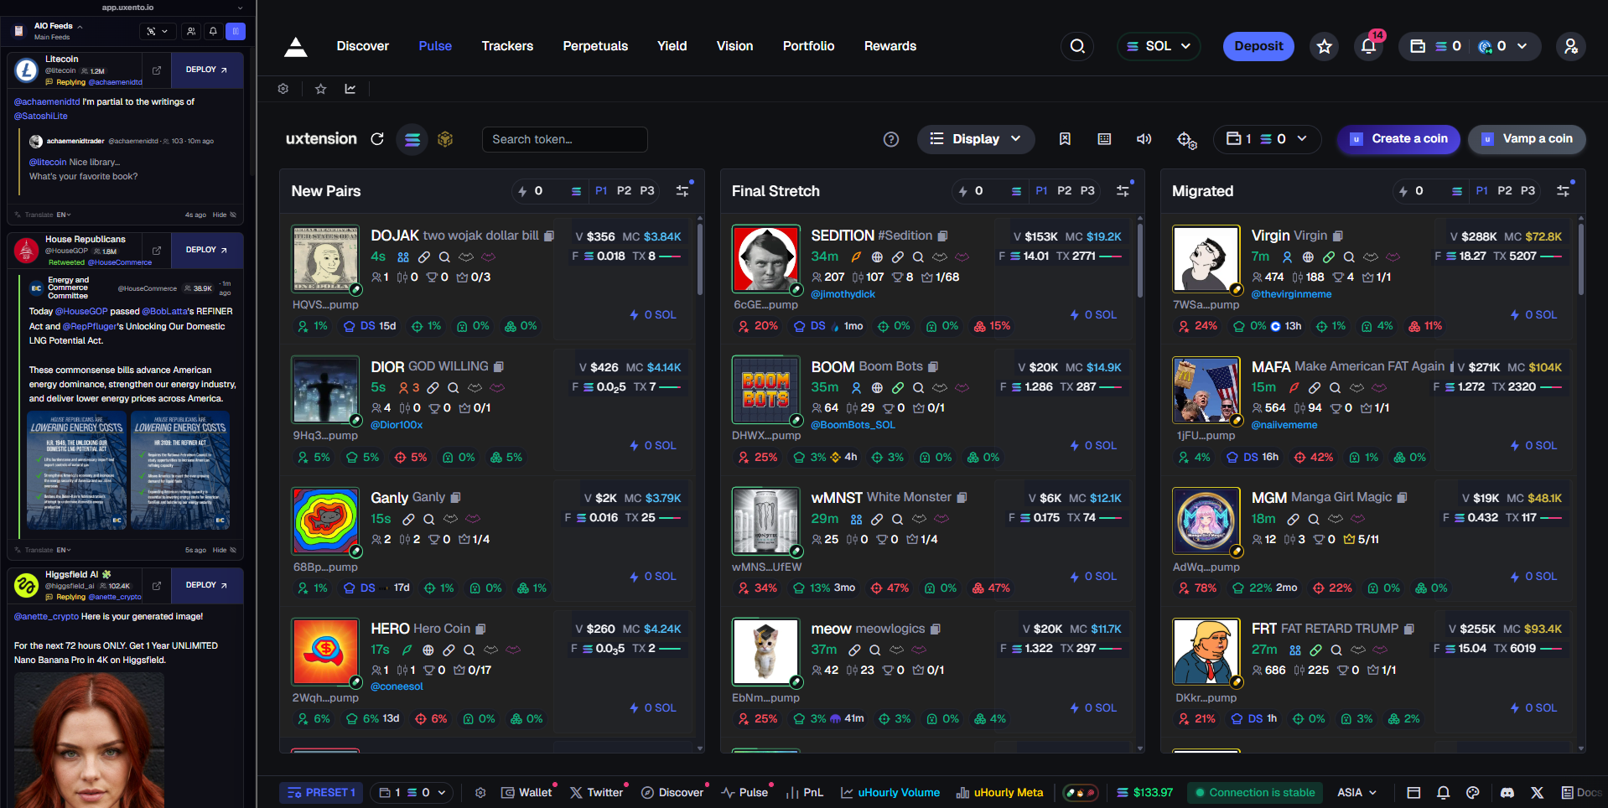Open the help question mark icon
1608x808 pixels.
891,139
